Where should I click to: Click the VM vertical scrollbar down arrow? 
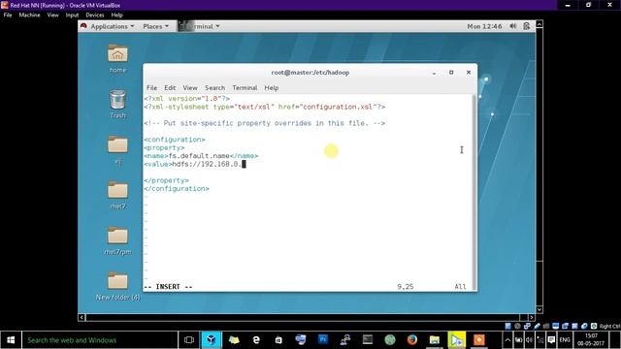(539, 309)
